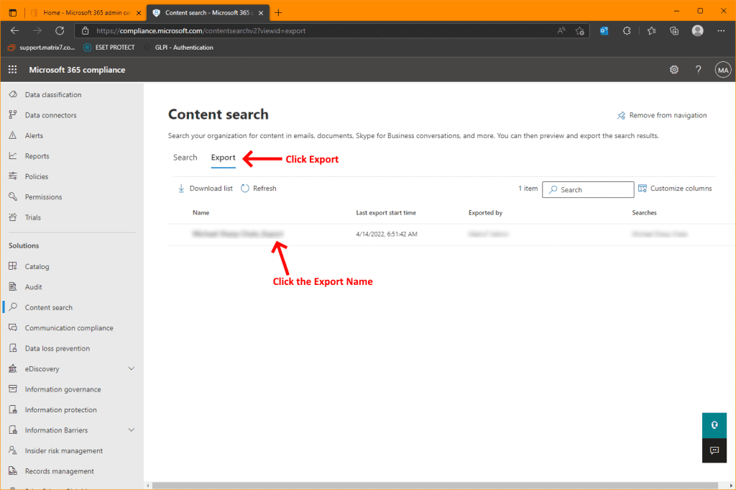Image resolution: width=736 pixels, height=490 pixels.
Task: Open Catalog under Solutions
Action: coord(37,266)
